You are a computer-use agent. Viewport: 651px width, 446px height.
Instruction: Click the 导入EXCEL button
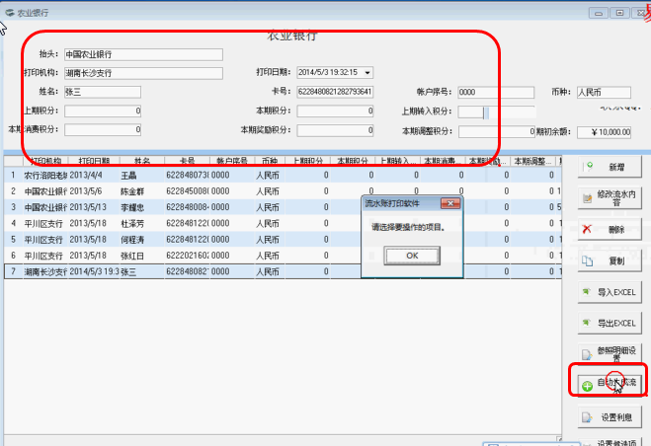pos(610,292)
